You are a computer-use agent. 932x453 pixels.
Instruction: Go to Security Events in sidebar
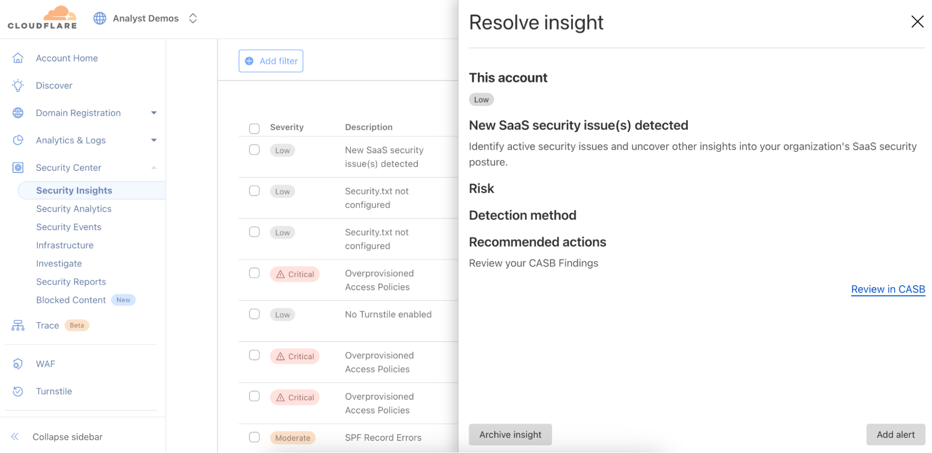tap(69, 227)
